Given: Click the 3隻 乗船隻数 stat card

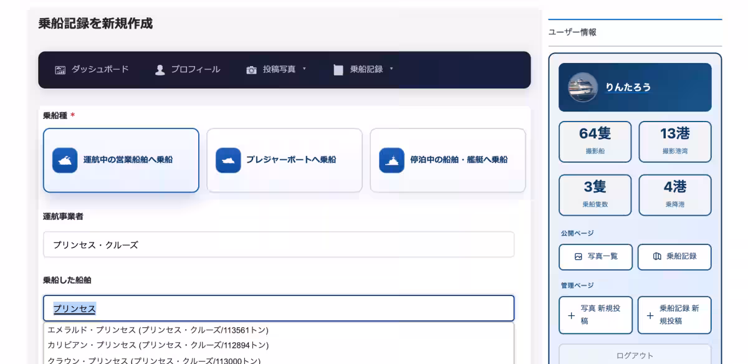Looking at the screenshot, I should coord(595,195).
